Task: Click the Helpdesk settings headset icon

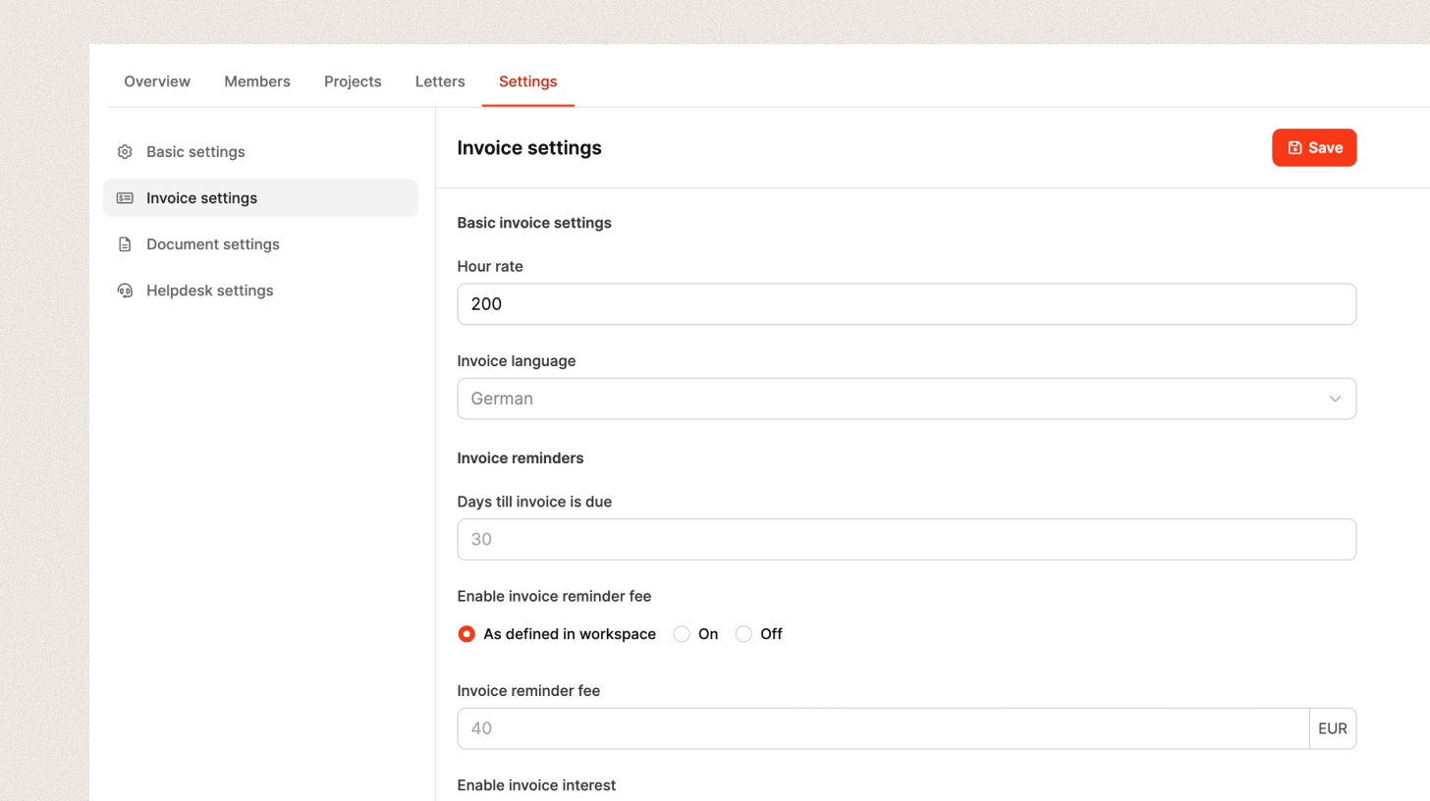Action: point(125,291)
